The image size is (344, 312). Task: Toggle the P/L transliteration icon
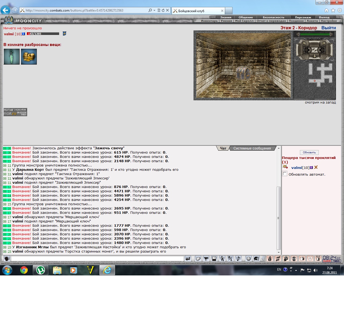point(230,259)
